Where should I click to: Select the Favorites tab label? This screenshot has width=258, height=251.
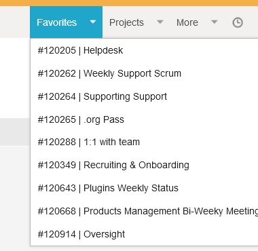56,22
